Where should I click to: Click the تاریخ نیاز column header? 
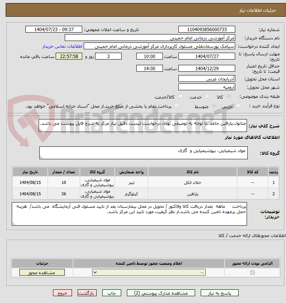[x=30, y=172]
